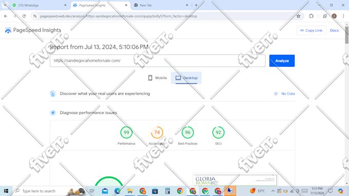Click the Gloria Roma page screenshot thumbnail

235,180
